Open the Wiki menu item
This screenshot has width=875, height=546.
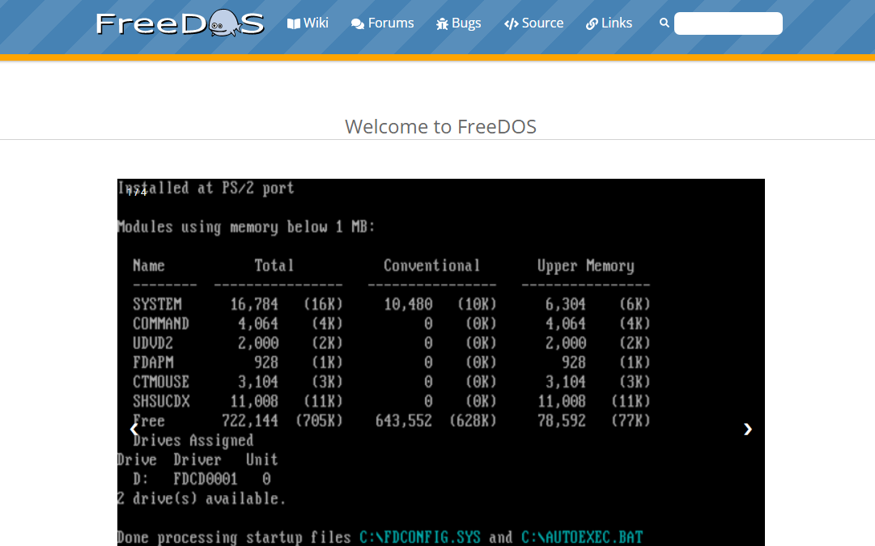[308, 23]
